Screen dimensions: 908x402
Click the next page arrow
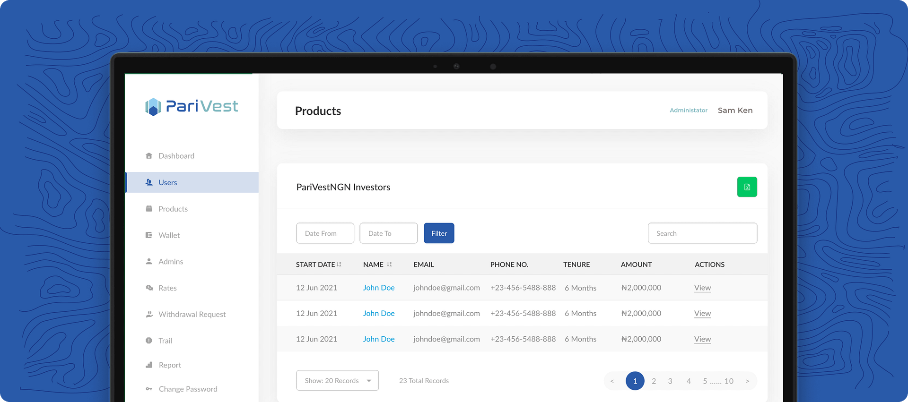(747, 381)
